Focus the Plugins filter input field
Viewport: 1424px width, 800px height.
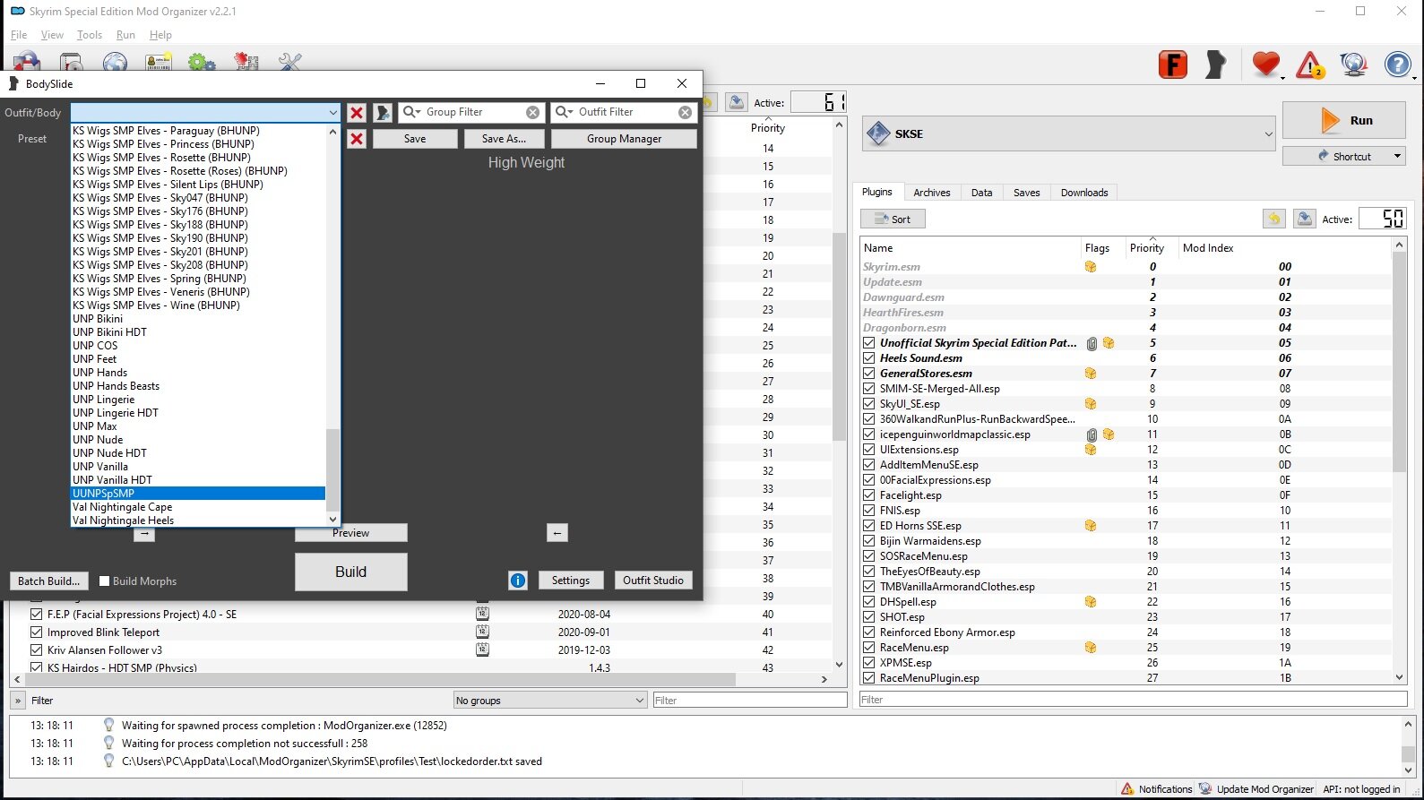1133,700
